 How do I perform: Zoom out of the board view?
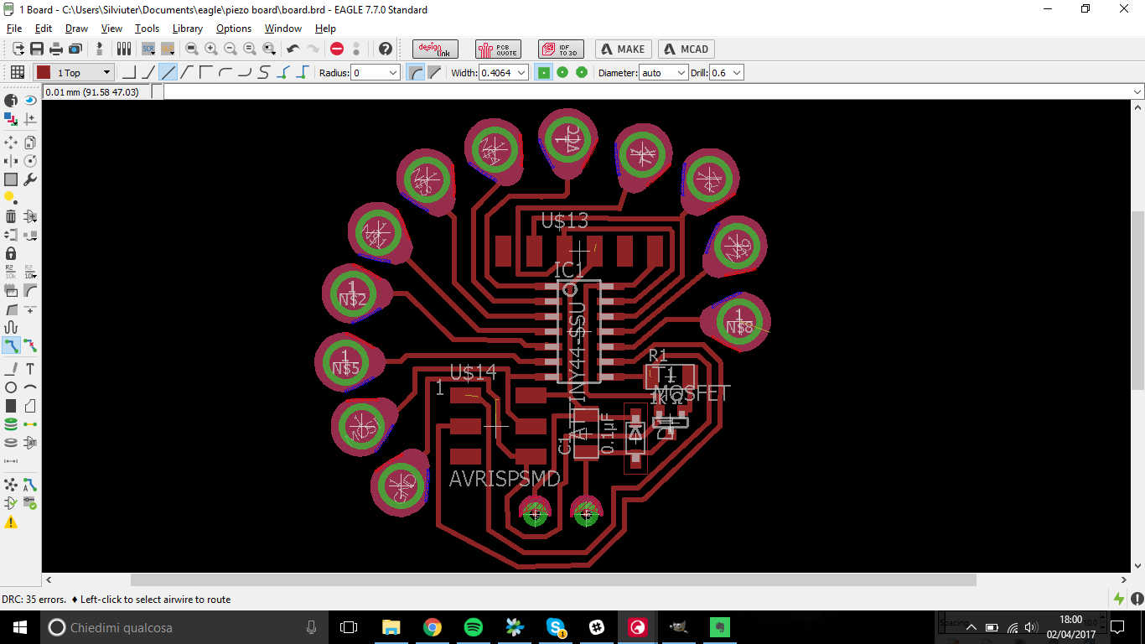(x=231, y=49)
